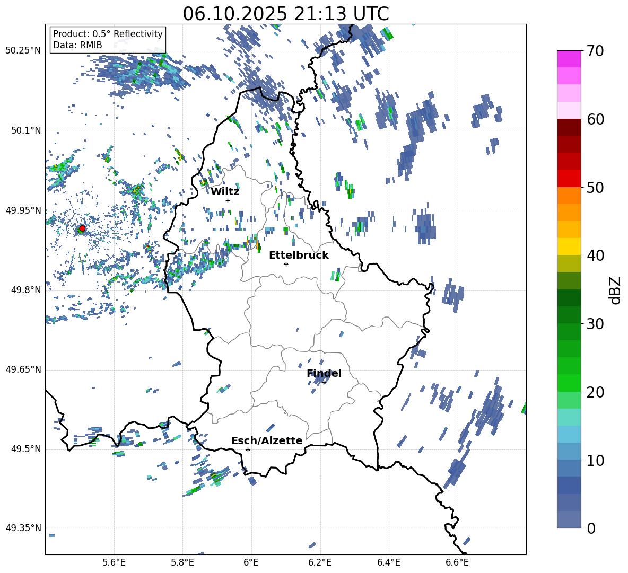Viewport: 628px width, 573px height.
Task: Click the Findel station cross marker
Action: (324, 382)
